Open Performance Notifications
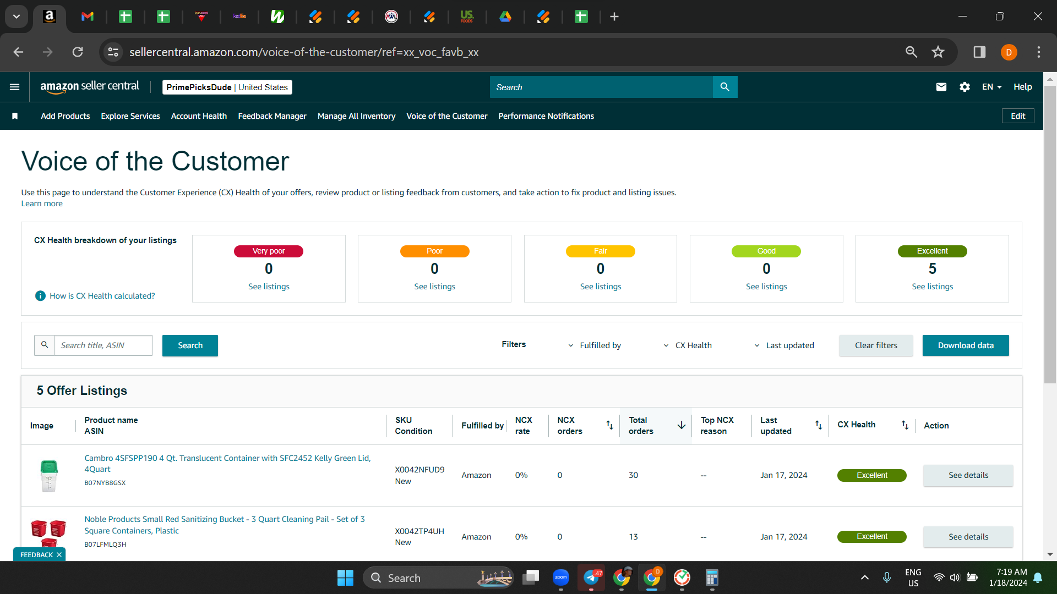Image resolution: width=1057 pixels, height=594 pixels. click(546, 116)
